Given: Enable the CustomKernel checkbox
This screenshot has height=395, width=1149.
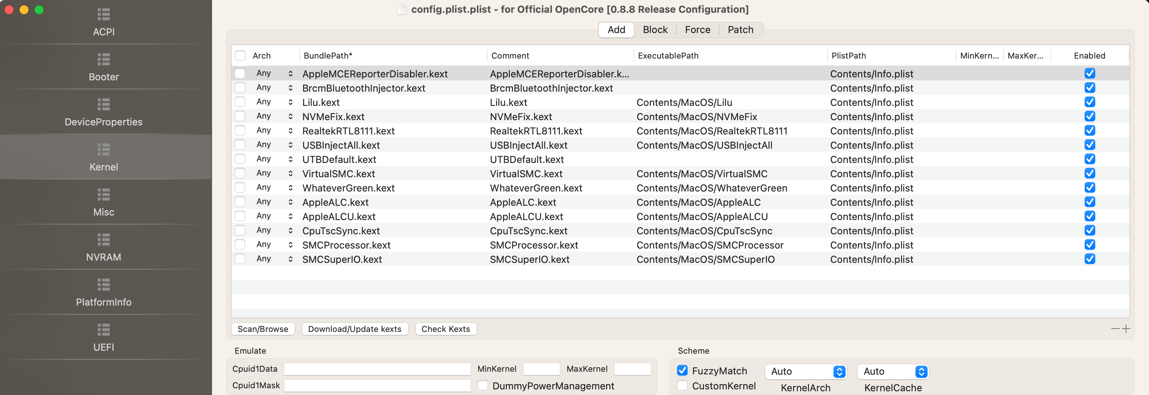Looking at the screenshot, I should click(682, 386).
